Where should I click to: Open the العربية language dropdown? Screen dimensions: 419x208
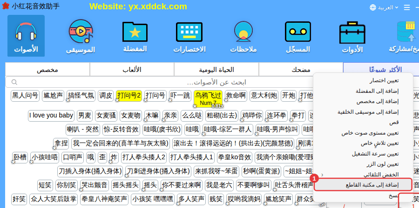pos(388,7)
